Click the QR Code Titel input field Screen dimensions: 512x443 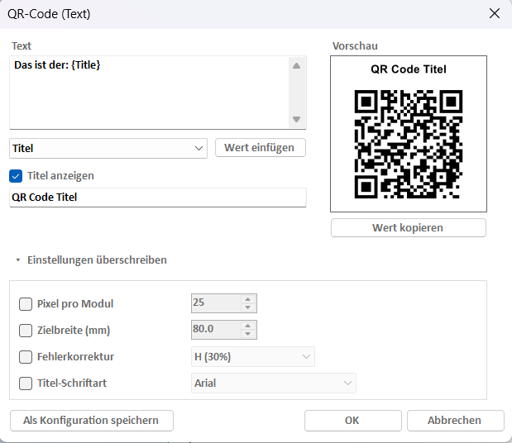158,198
